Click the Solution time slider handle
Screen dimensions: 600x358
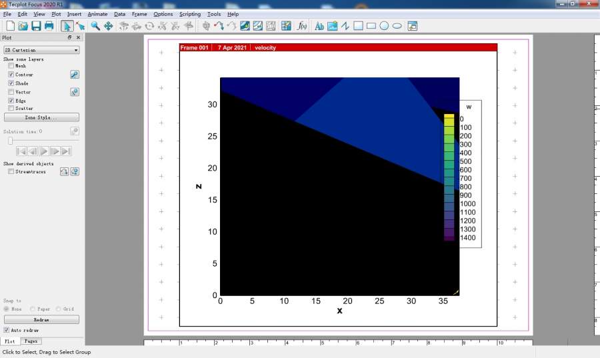pos(10,141)
